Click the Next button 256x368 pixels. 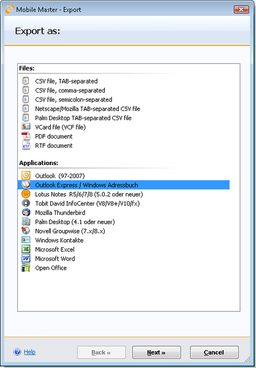coord(156,352)
